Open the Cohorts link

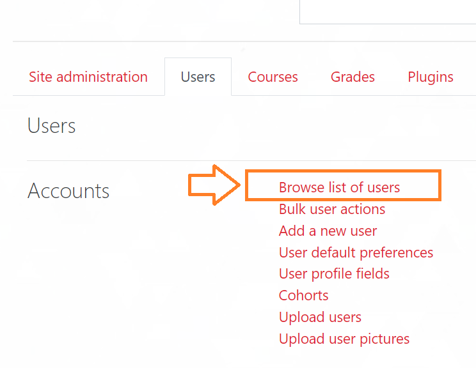[x=303, y=295]
